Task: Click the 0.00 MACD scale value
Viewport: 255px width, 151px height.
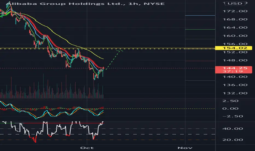Action: click(x=230, y=108)
